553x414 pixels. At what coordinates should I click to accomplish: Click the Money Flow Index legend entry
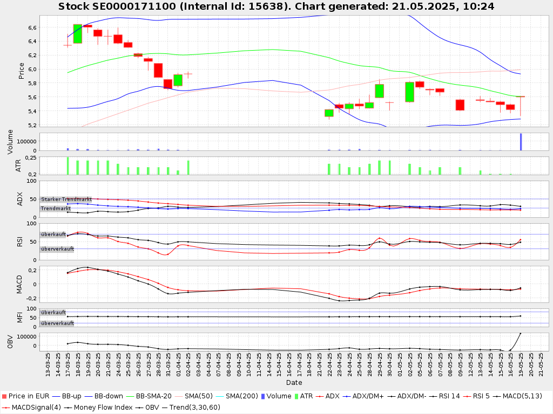click(98, 408)
